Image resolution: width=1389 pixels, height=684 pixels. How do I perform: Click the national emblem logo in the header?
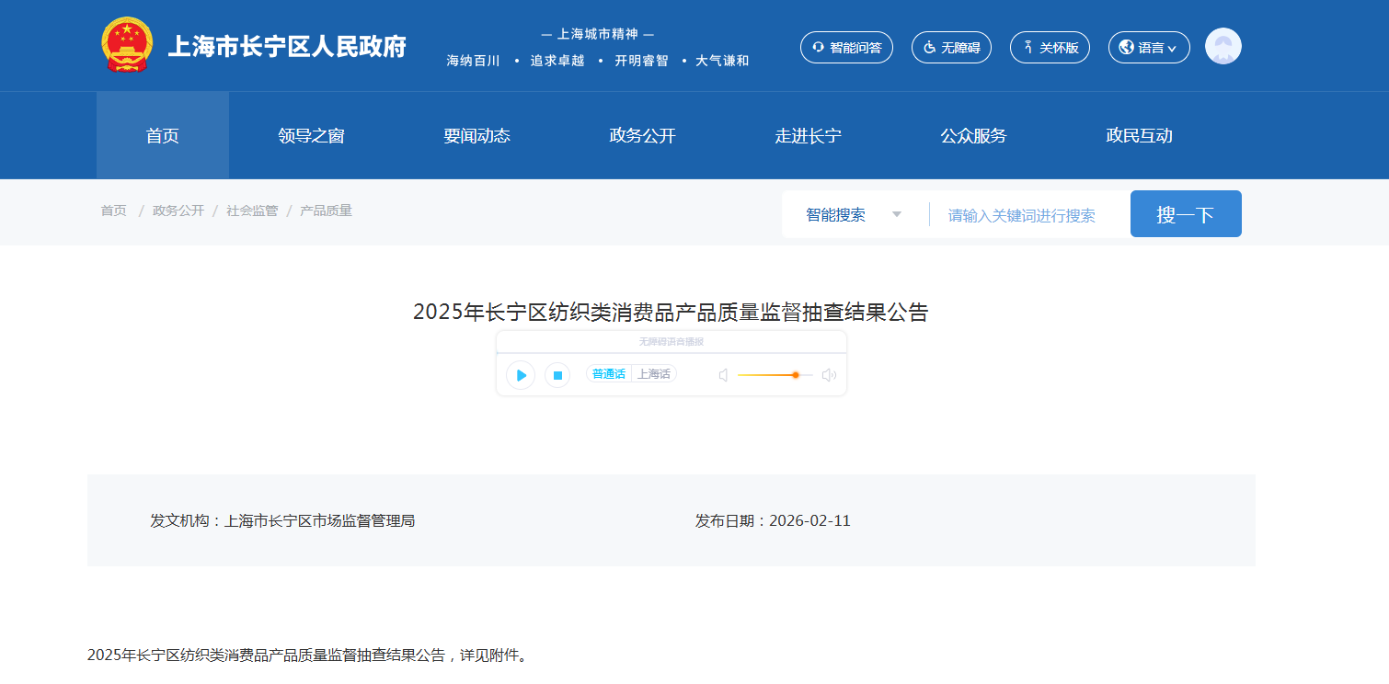(127, 45)
